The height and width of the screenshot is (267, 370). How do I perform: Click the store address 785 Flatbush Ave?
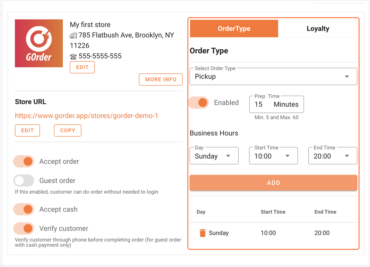(122, 40)
